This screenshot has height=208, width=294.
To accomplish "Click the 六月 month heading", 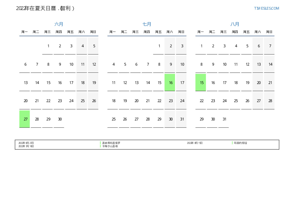I will [59, 24].
